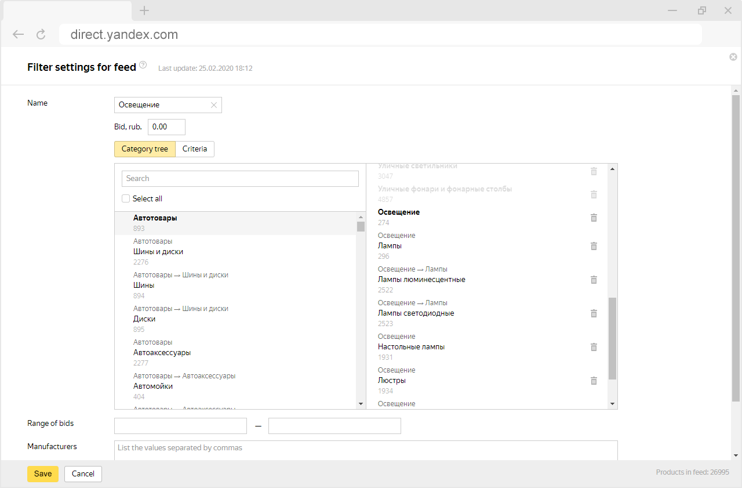The image size is (742, 488).
Task: Delete the Лампы люминесцентные selected category
Action: (x=594, y=280)
